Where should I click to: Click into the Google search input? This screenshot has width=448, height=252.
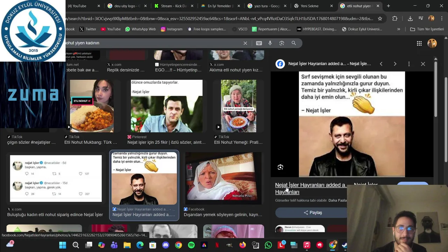coord(152,43)
